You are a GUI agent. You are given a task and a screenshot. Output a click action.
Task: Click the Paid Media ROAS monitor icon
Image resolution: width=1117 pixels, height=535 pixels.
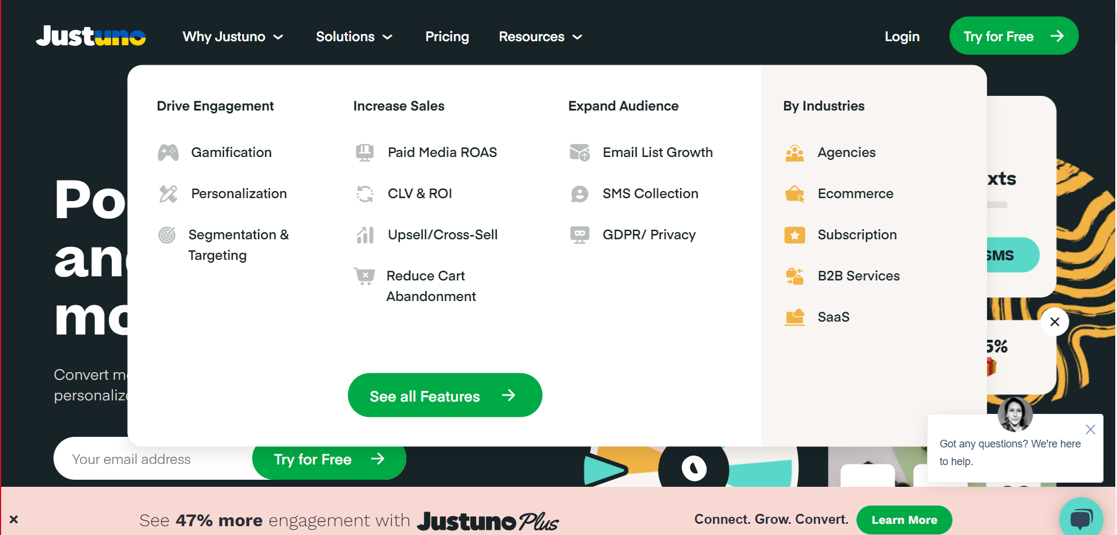click(365, 152)
